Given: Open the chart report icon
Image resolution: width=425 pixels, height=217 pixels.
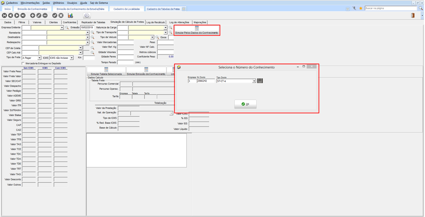Looking at the screenshot, I should (x=70, y=15).
